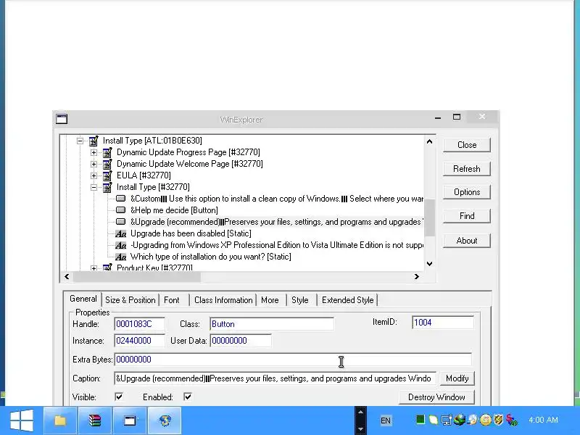580x435 pixels.
Task: Toggle the Enabled checkbox
Action: point(188,397)
